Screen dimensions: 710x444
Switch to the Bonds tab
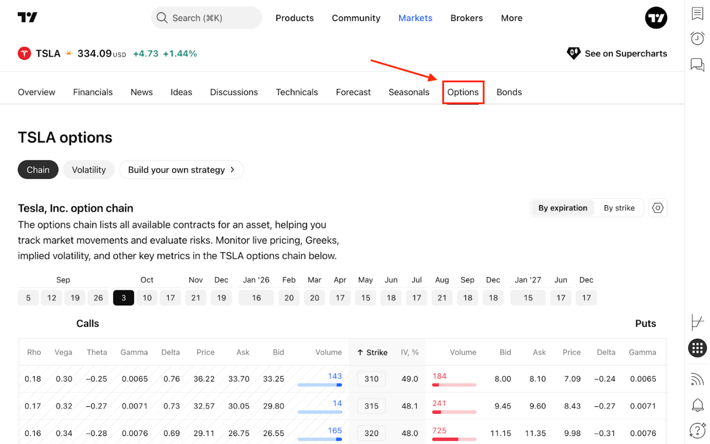(x=509, y=92)
